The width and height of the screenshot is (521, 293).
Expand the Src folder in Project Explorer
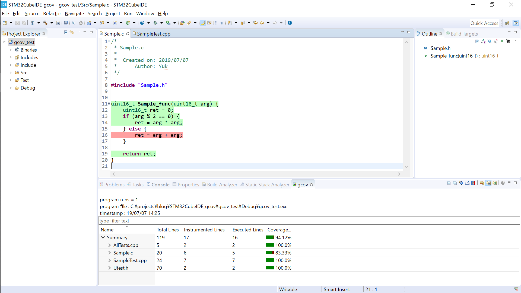point(11,72)
